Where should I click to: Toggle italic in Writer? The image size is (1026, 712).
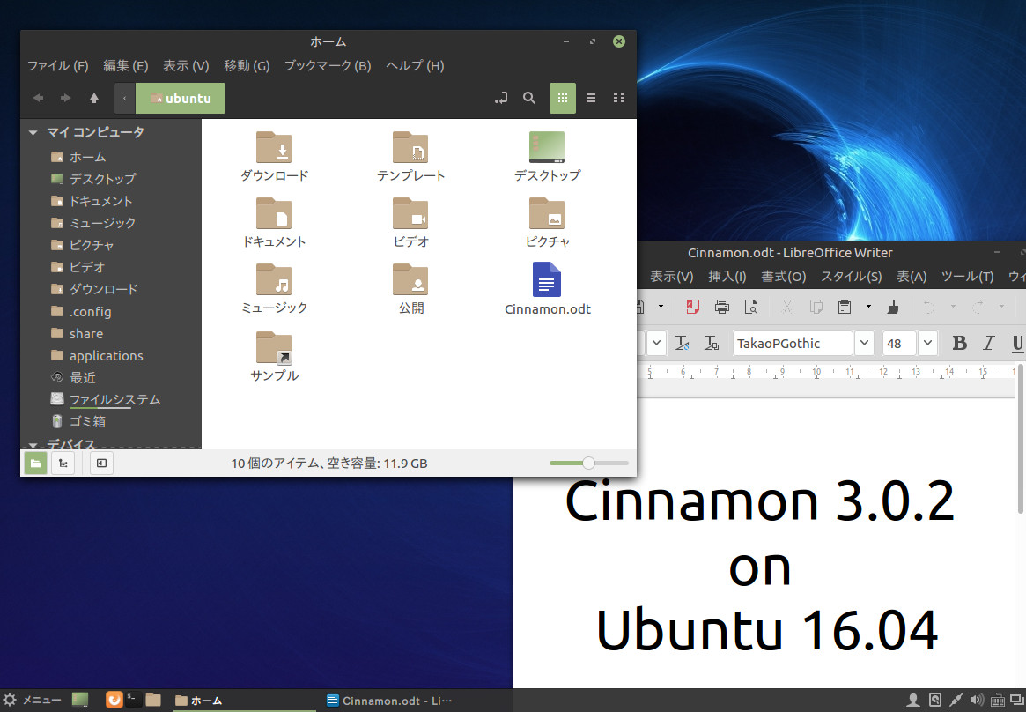point(989,343)
